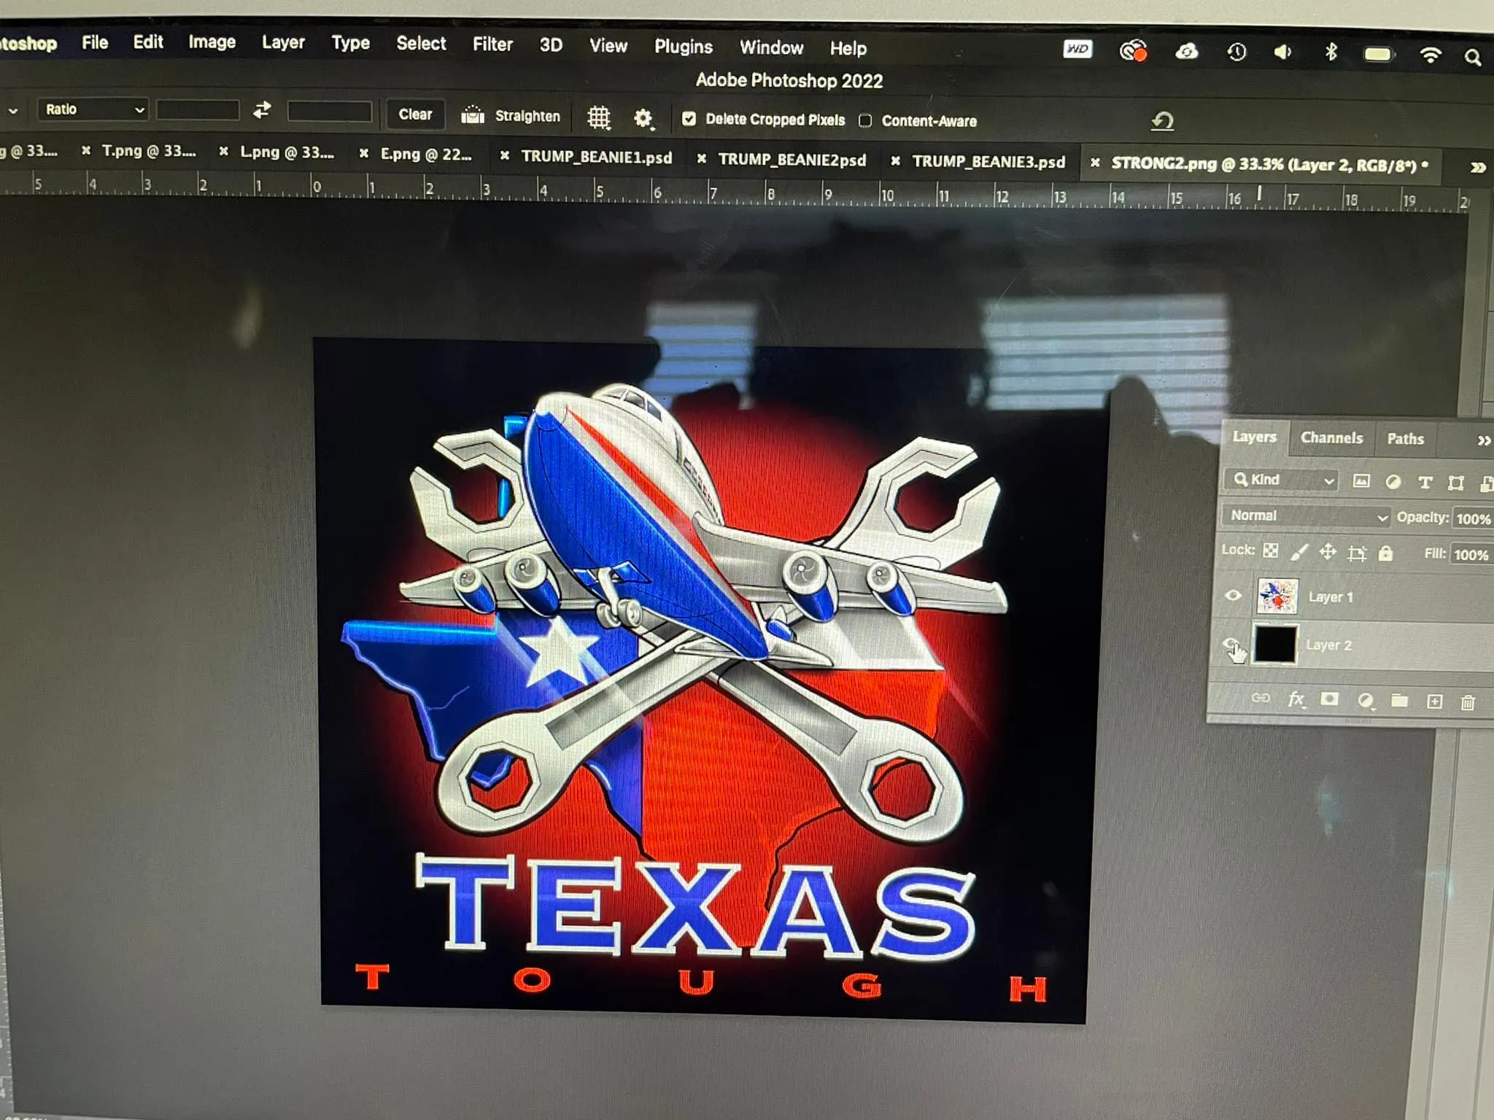This screenshot has height=1120, width=1494.
Task: Add layer style with fx icon
Action: pyautogui.click(x=1296, y=699)
